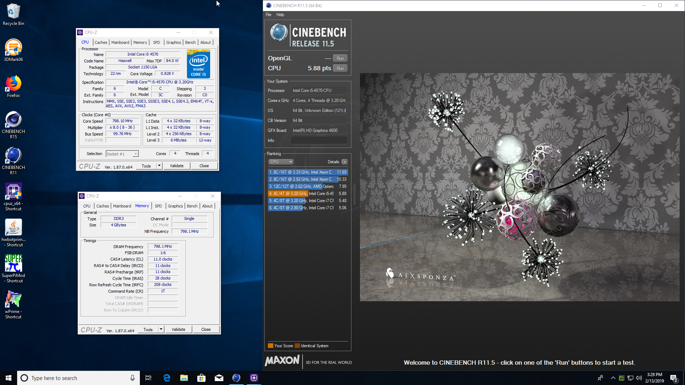The image size is (685, 385).
Task: Select the cpuz_x64 Shortcut desktop icon
Action: pyautogui.click(x=13, y=197)
